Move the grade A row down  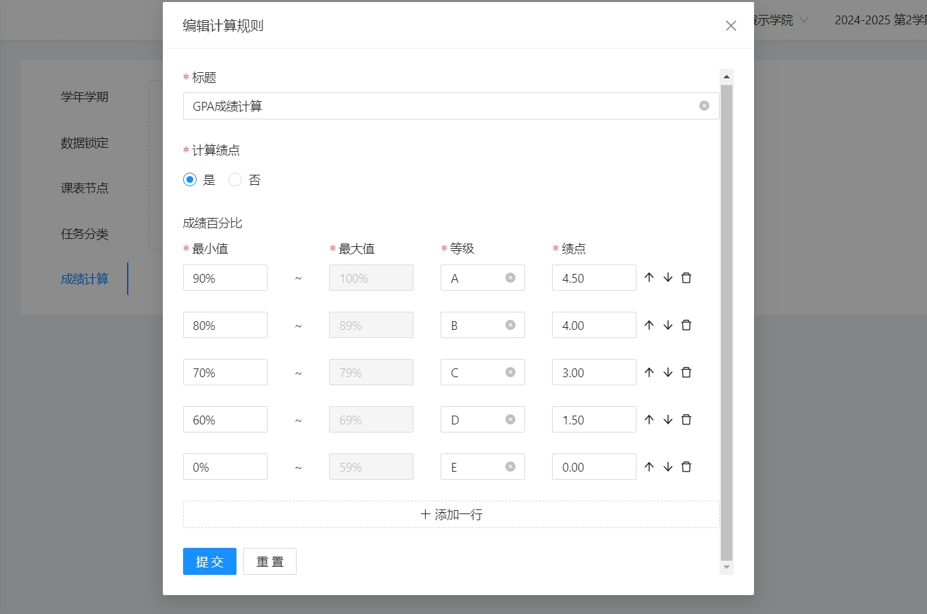(x=668, y=278)
